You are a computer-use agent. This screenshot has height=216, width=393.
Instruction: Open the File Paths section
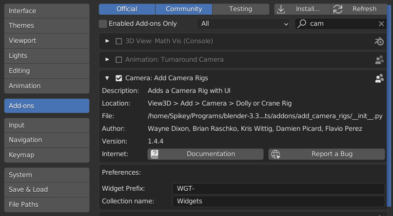point(47,204)
